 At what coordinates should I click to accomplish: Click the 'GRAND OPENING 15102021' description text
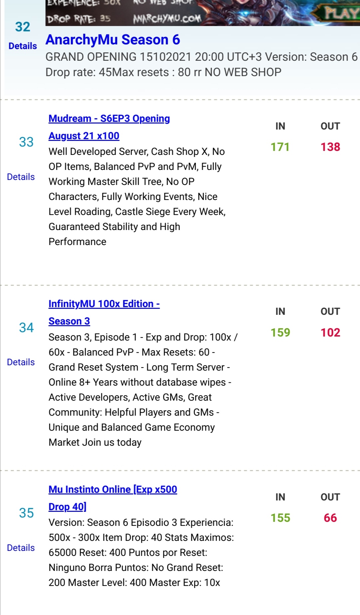[201, 57]
